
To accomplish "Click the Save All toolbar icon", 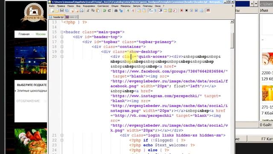I will pyautogui.click(x=67, y=11).
